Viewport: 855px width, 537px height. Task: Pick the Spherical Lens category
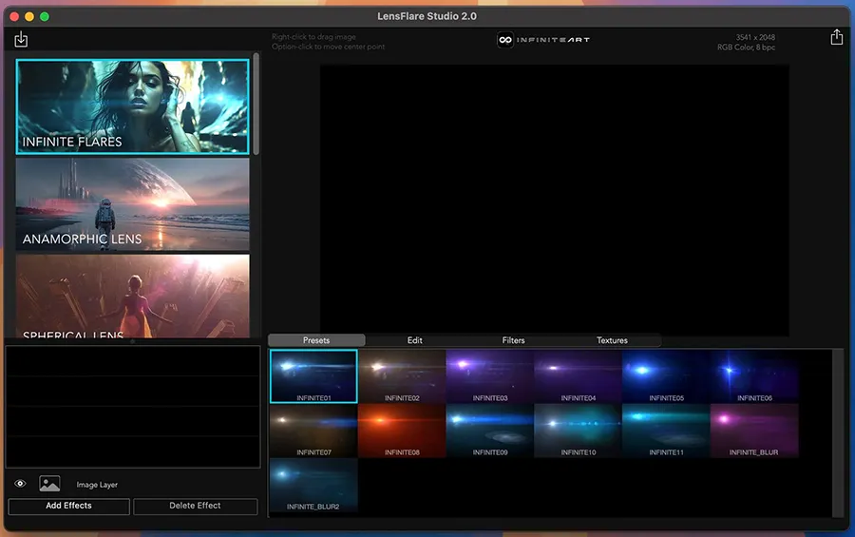tap(132, 296)
